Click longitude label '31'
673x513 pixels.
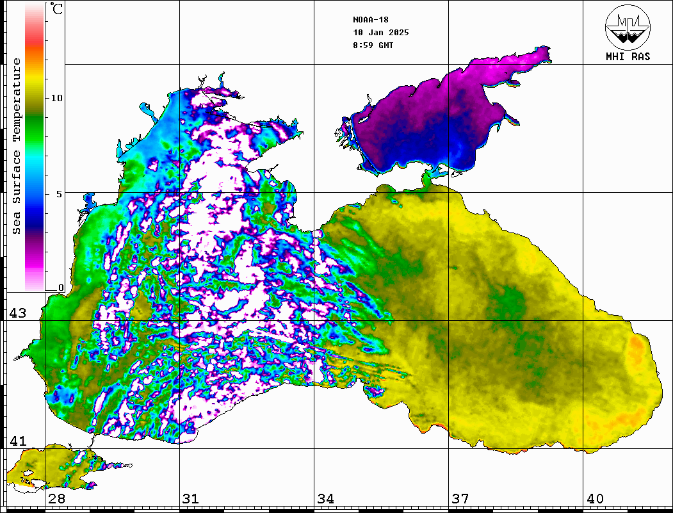pos(191,499)
